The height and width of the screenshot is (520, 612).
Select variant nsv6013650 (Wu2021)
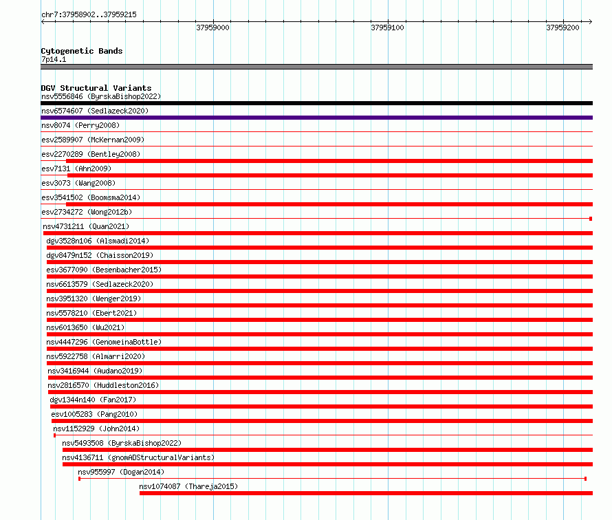coord(85,327)
